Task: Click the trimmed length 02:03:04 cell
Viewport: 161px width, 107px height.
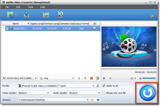Action: coord(52,28)
